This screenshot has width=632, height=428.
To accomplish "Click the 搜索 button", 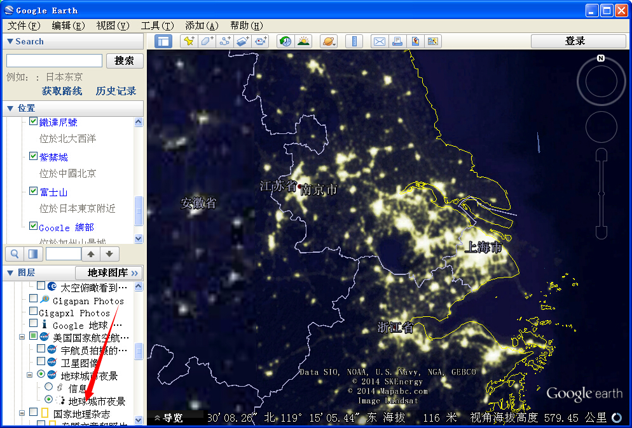I will point(125,61).
